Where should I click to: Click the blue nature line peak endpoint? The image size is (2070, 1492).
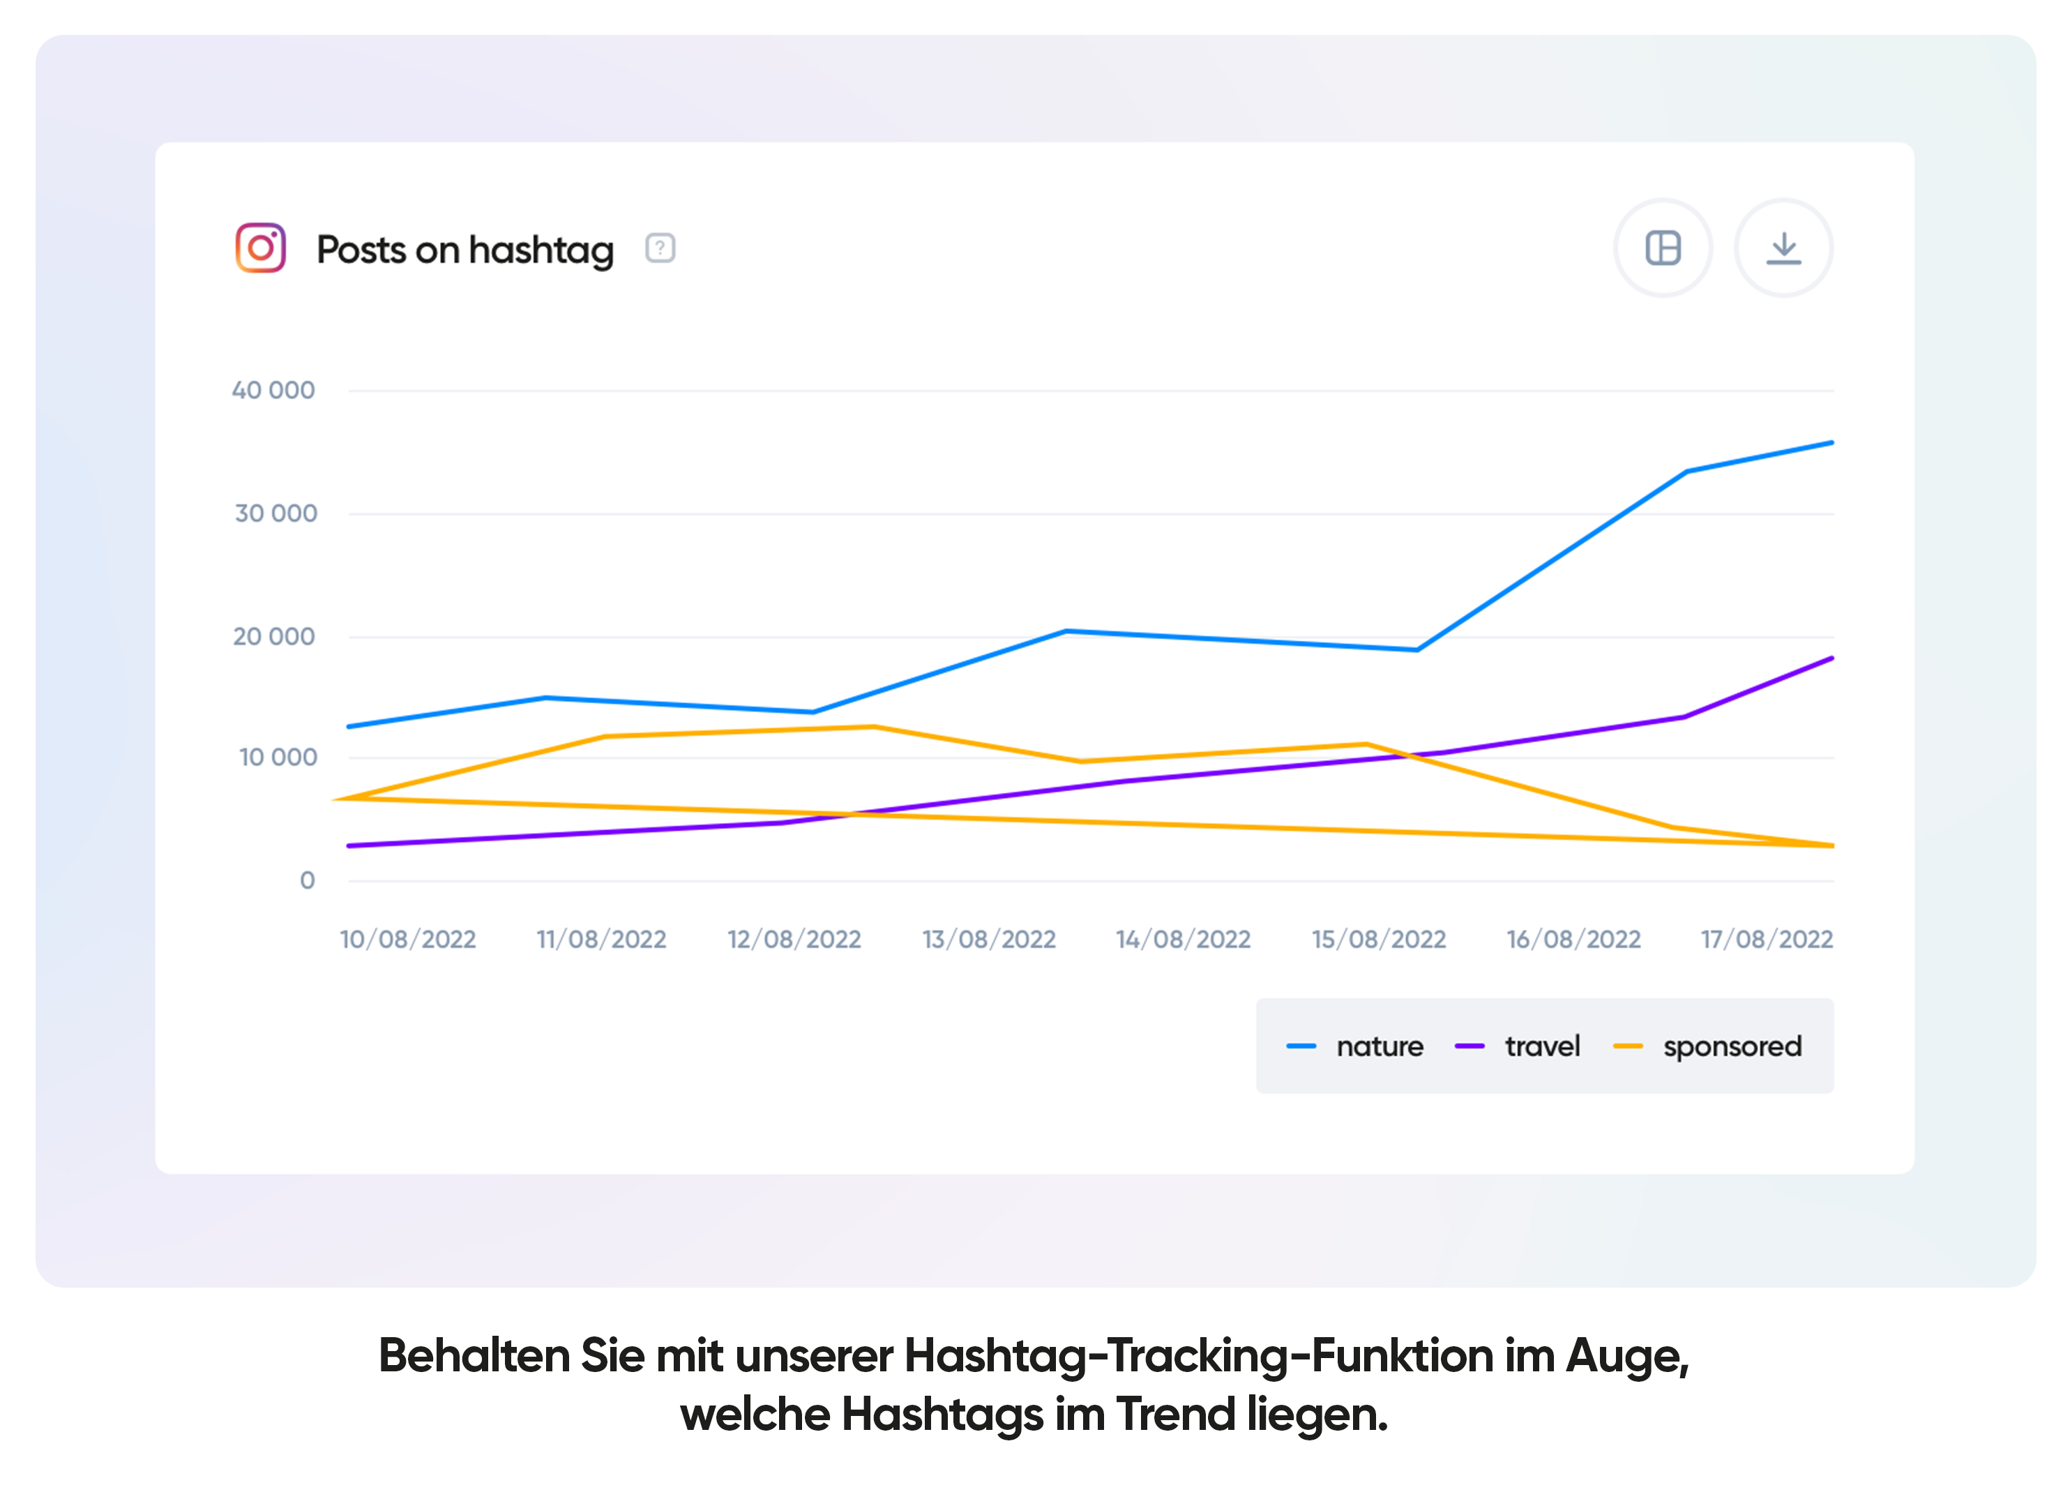1830,444
